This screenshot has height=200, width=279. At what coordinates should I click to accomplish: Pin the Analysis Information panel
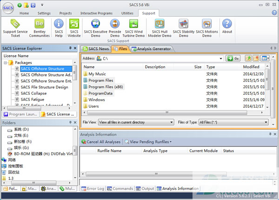click(270, 134)
